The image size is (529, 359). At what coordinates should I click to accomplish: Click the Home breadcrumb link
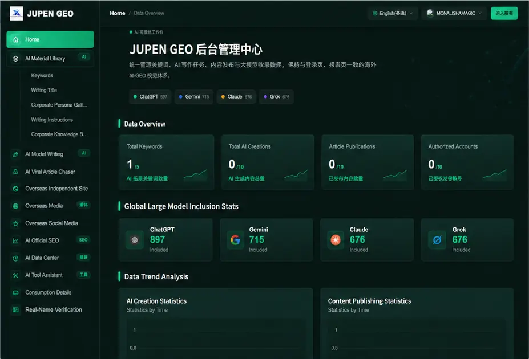[x=118, y=13]
